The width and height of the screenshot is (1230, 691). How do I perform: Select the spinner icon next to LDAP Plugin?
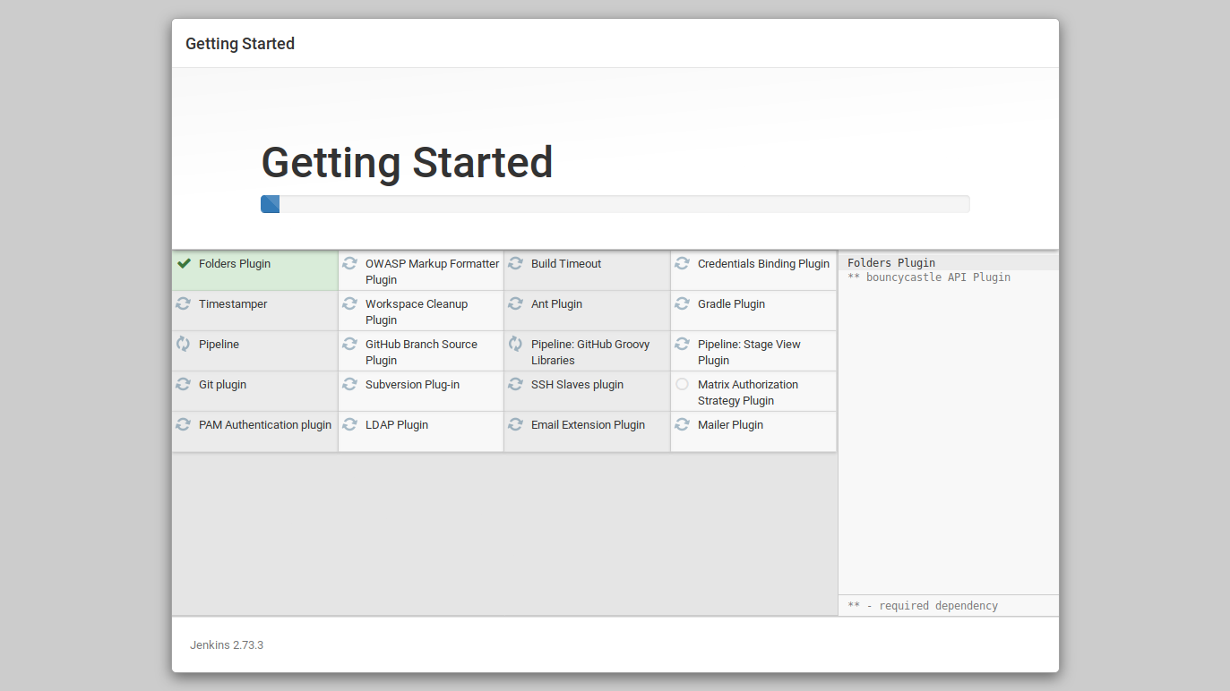[350, 424]
